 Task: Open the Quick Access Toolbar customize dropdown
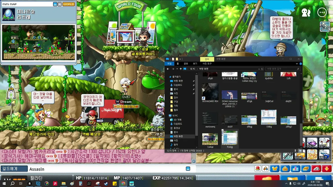point(180,59)
